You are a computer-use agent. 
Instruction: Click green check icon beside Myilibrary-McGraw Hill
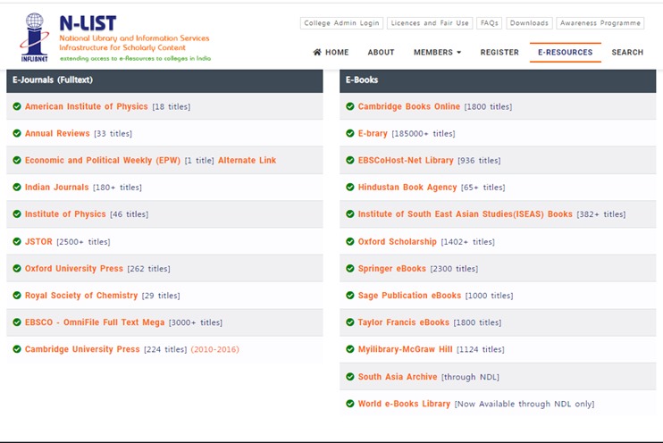tap(350, 349)
